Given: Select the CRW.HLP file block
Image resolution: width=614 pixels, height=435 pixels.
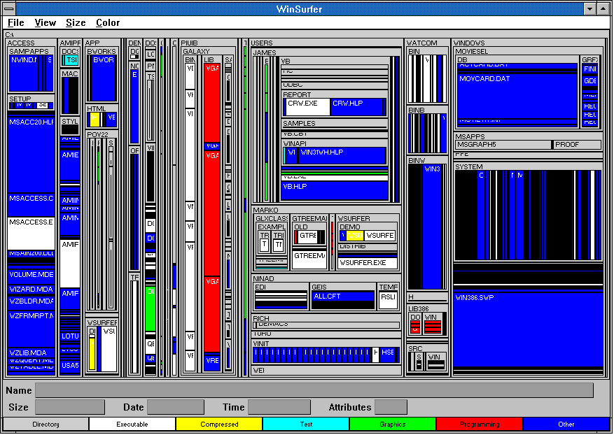Looking at the screenshot, I should click(356, 107).
